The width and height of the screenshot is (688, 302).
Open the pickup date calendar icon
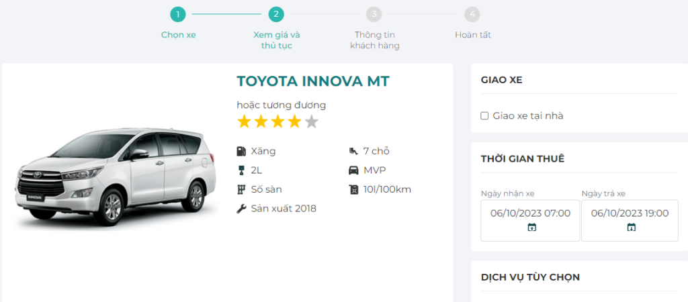coord(531,228)
